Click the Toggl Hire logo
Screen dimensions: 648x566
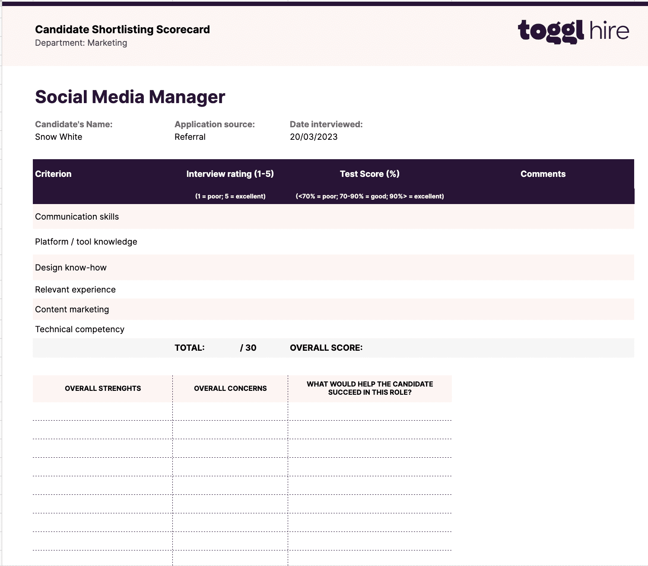coord(572,30)
